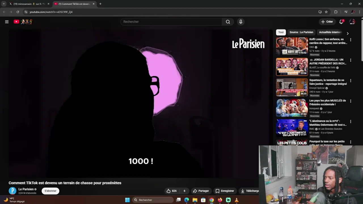
Task: Show more filter chips with right chevron
Action: pyautogui.click(x=347, y=33)
